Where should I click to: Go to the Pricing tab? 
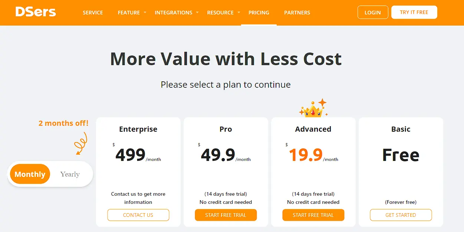click(259, 13)
